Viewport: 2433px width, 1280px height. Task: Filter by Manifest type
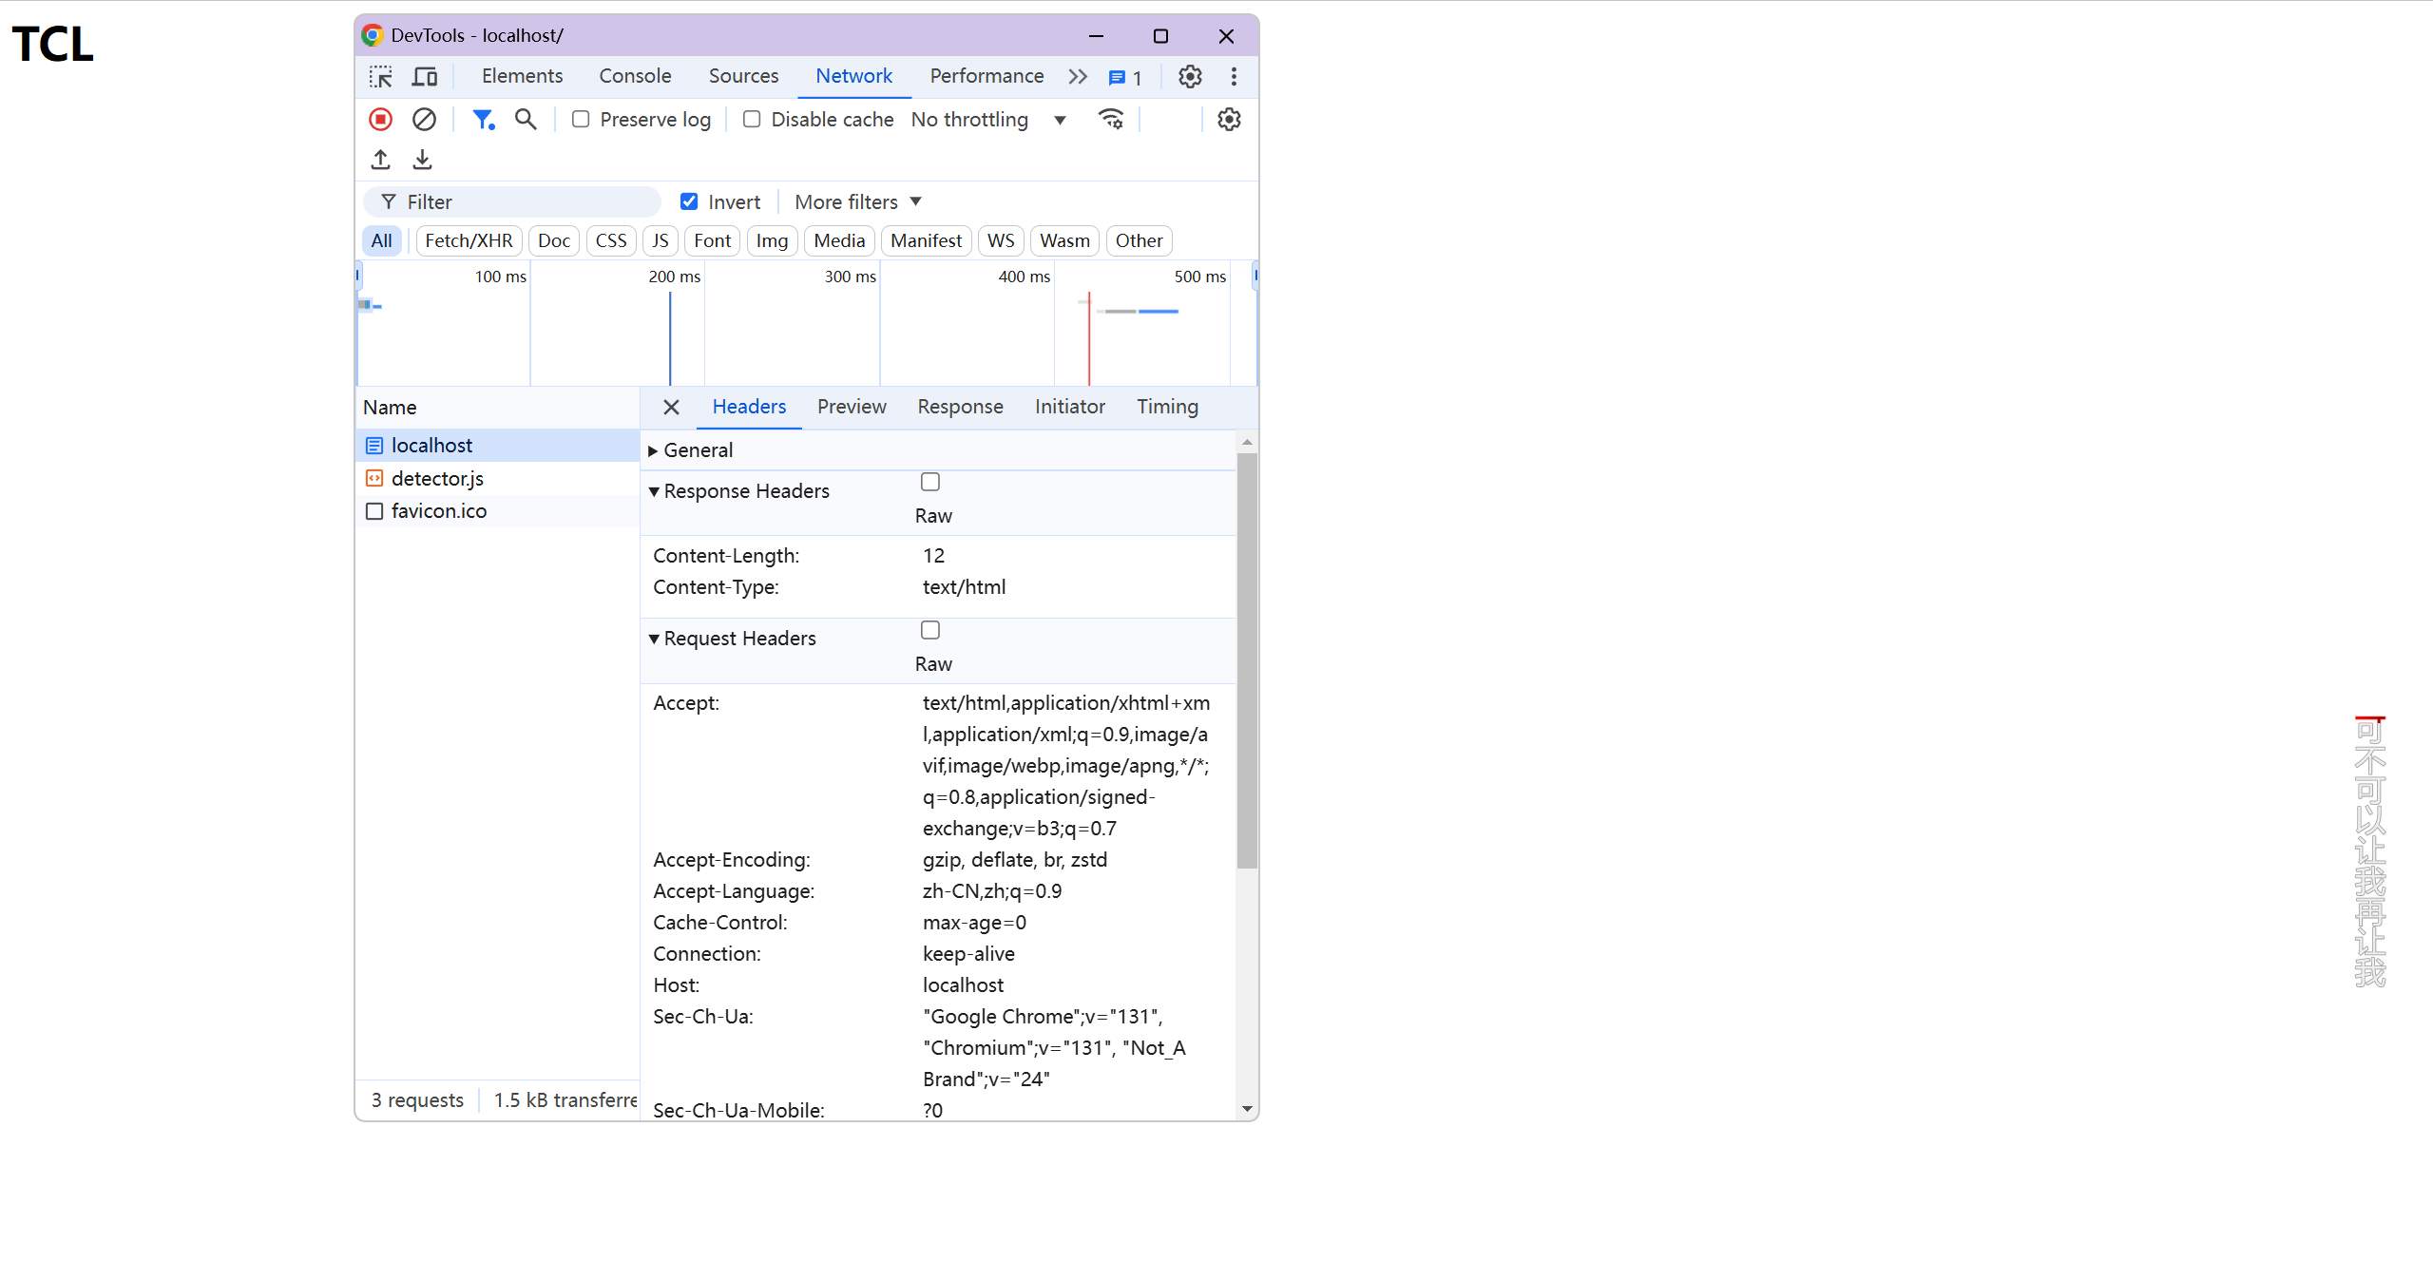click(x=926, y=241)
